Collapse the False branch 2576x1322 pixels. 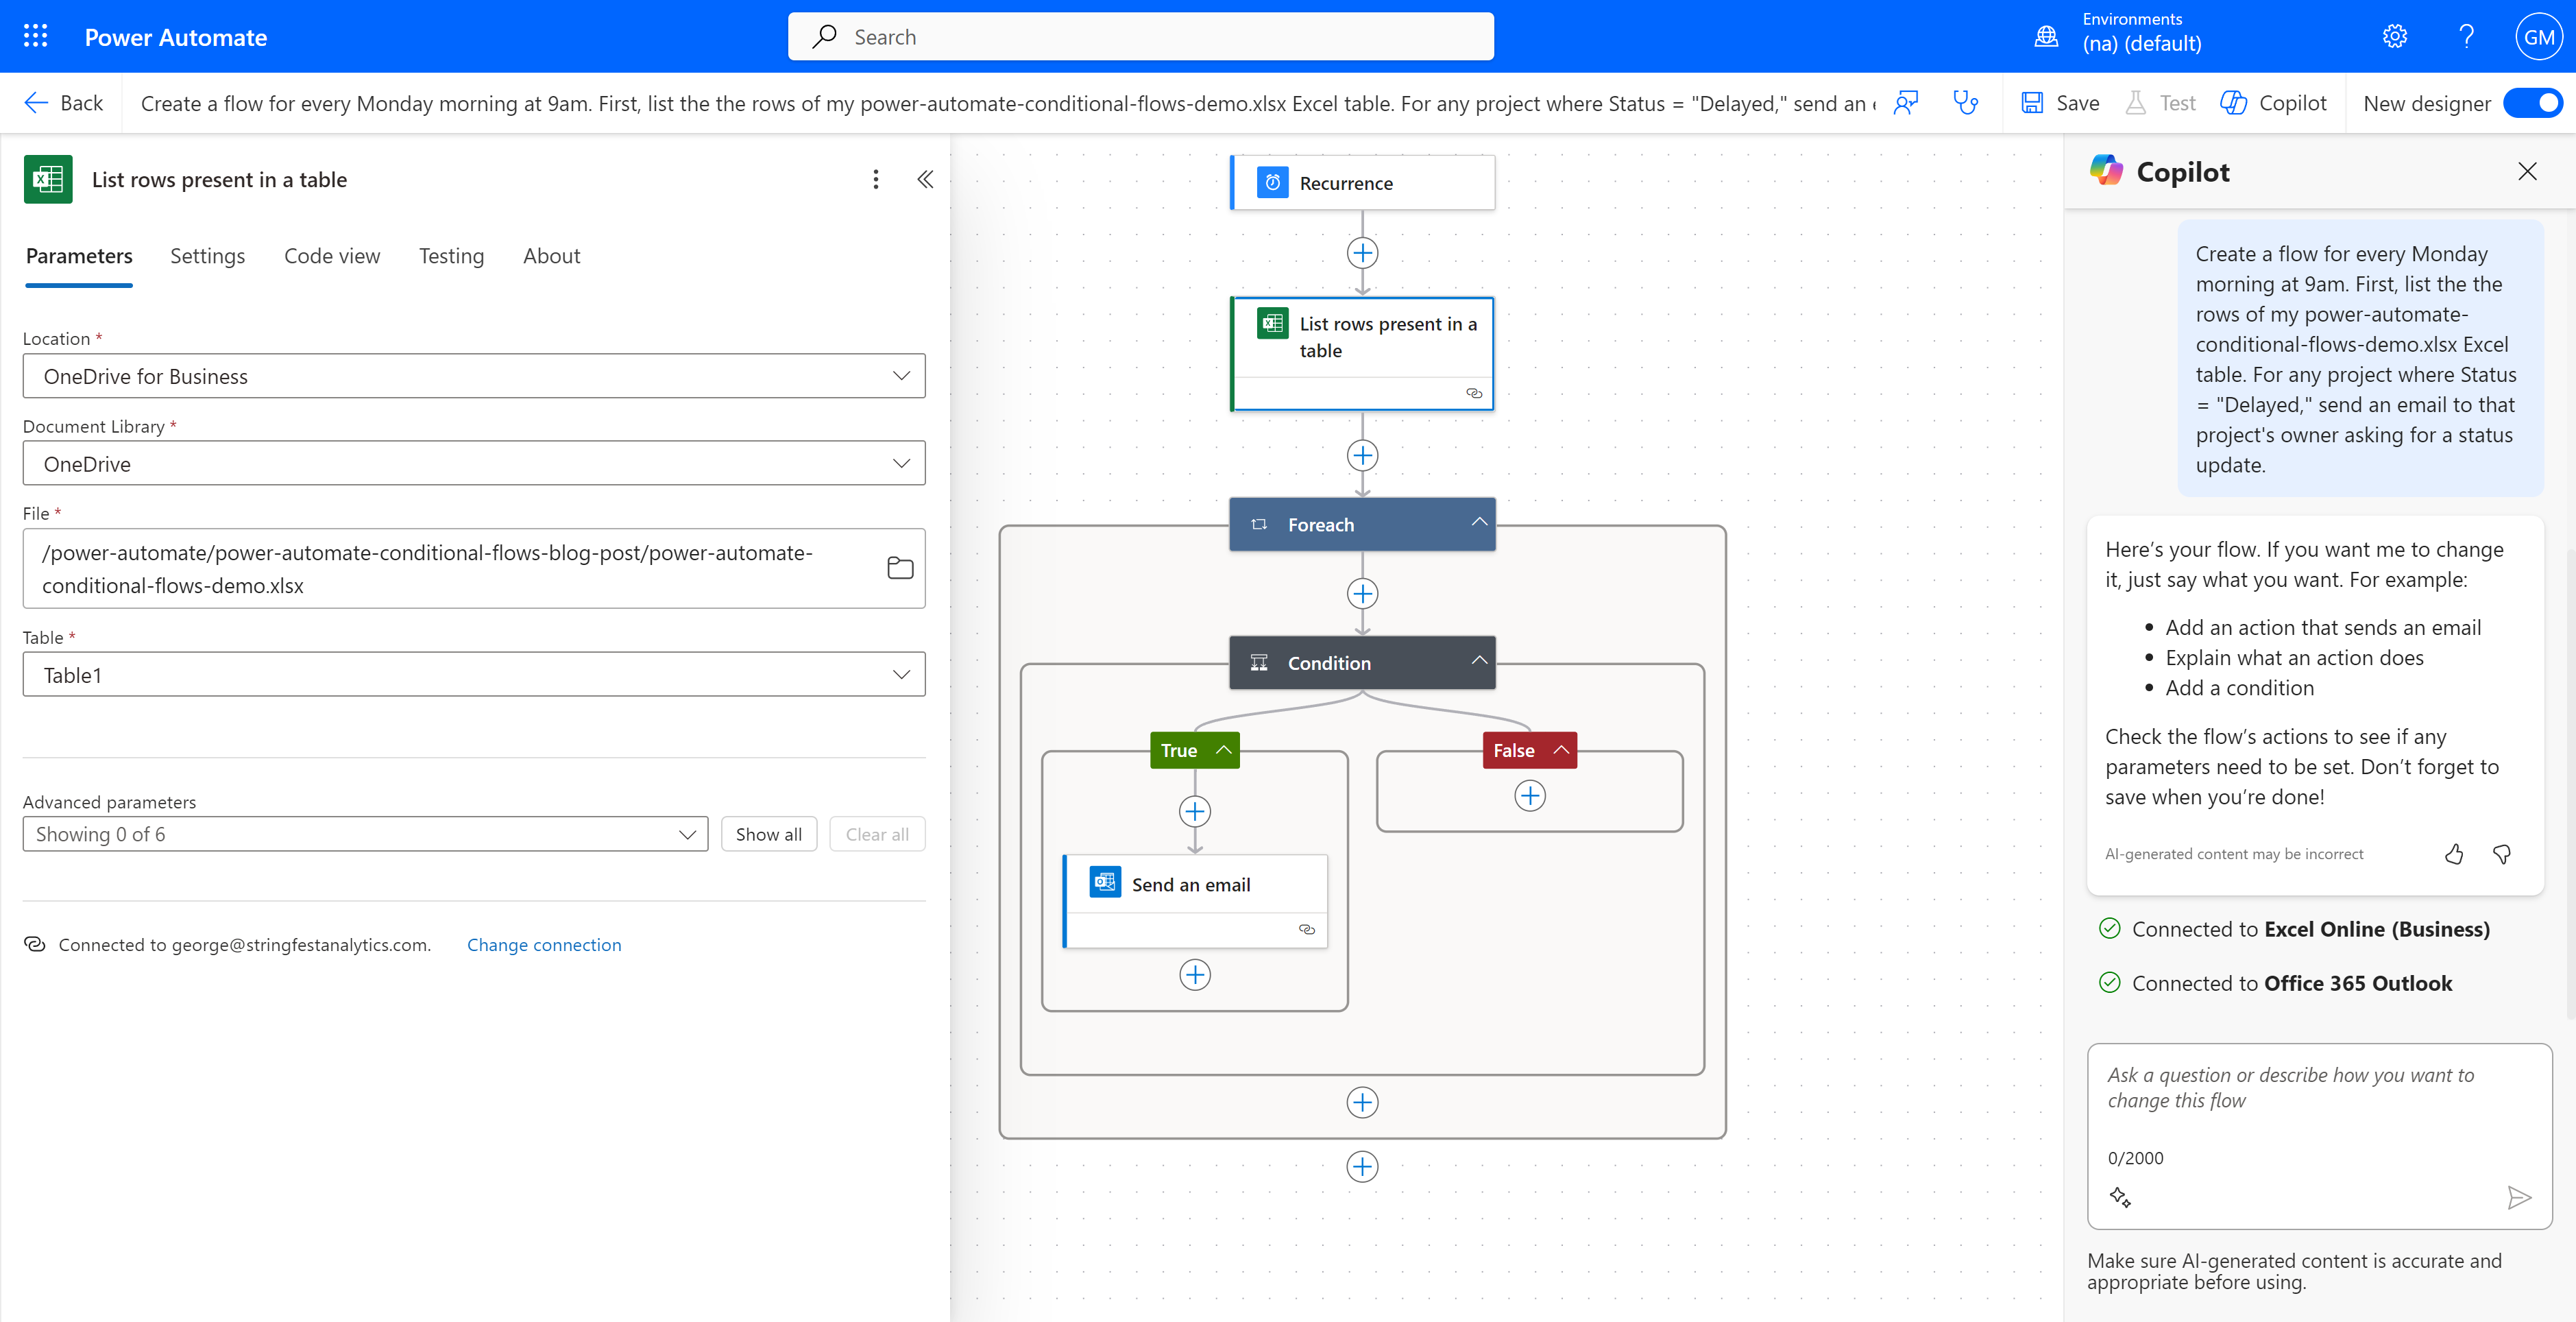1560,750
